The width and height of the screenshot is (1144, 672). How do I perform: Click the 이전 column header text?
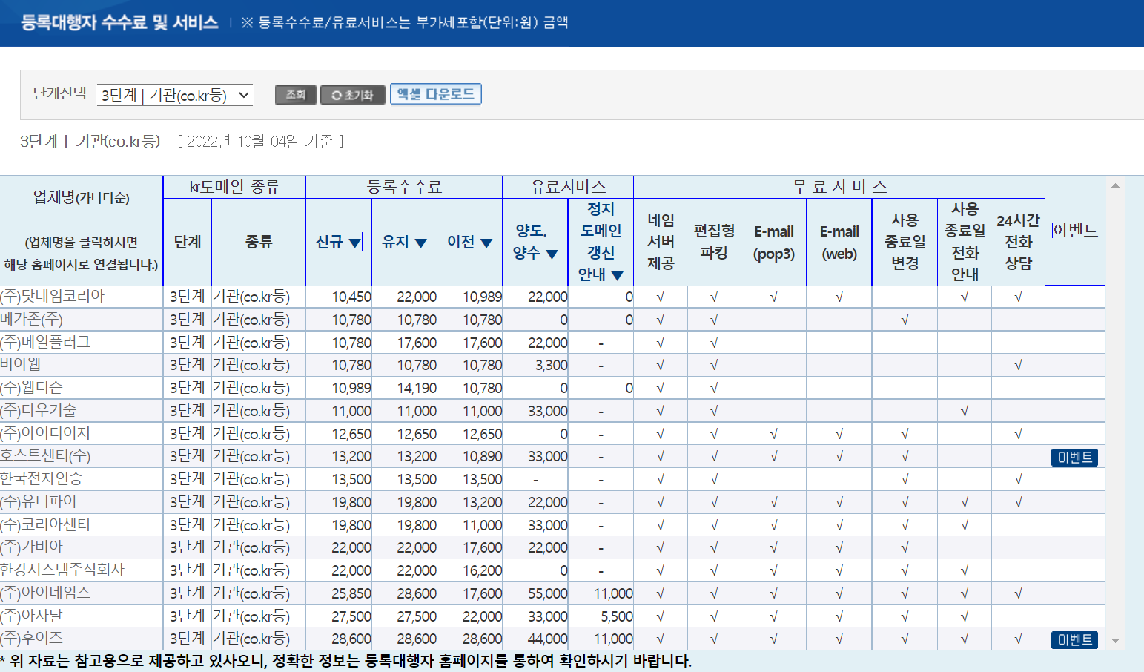click(x=461, y=242)
